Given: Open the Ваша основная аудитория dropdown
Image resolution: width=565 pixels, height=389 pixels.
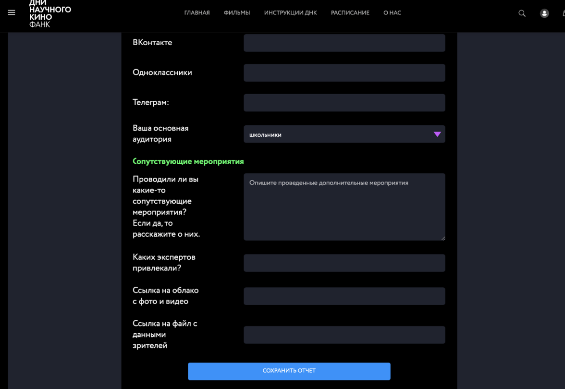Looking at the screenshot, I should coord(344,134).
